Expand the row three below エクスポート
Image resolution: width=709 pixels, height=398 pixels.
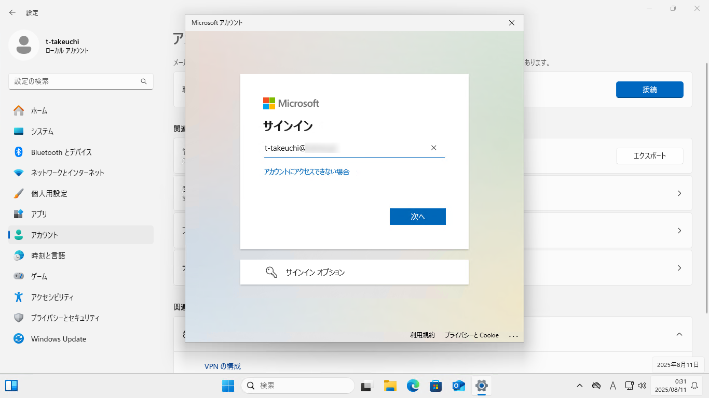[x=679, y=268]
